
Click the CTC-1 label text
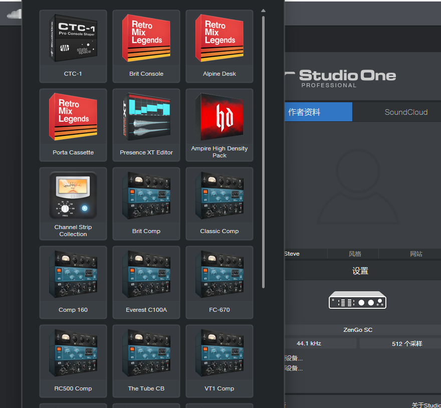[73, 74]
